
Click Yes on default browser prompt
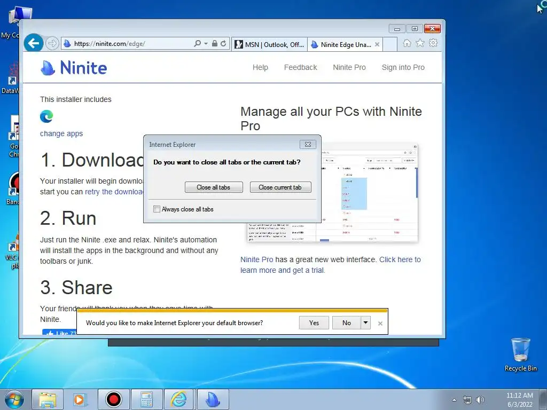(x=314, y=323)
